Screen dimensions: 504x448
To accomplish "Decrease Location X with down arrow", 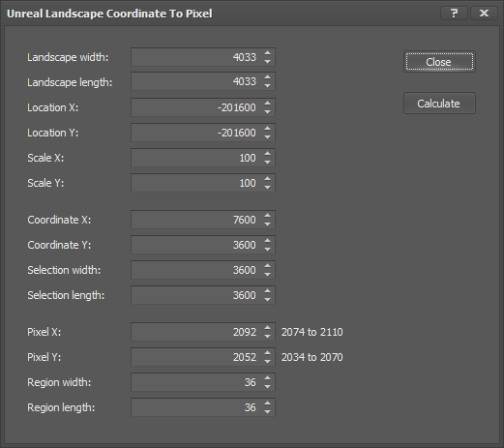I will 267,111.
